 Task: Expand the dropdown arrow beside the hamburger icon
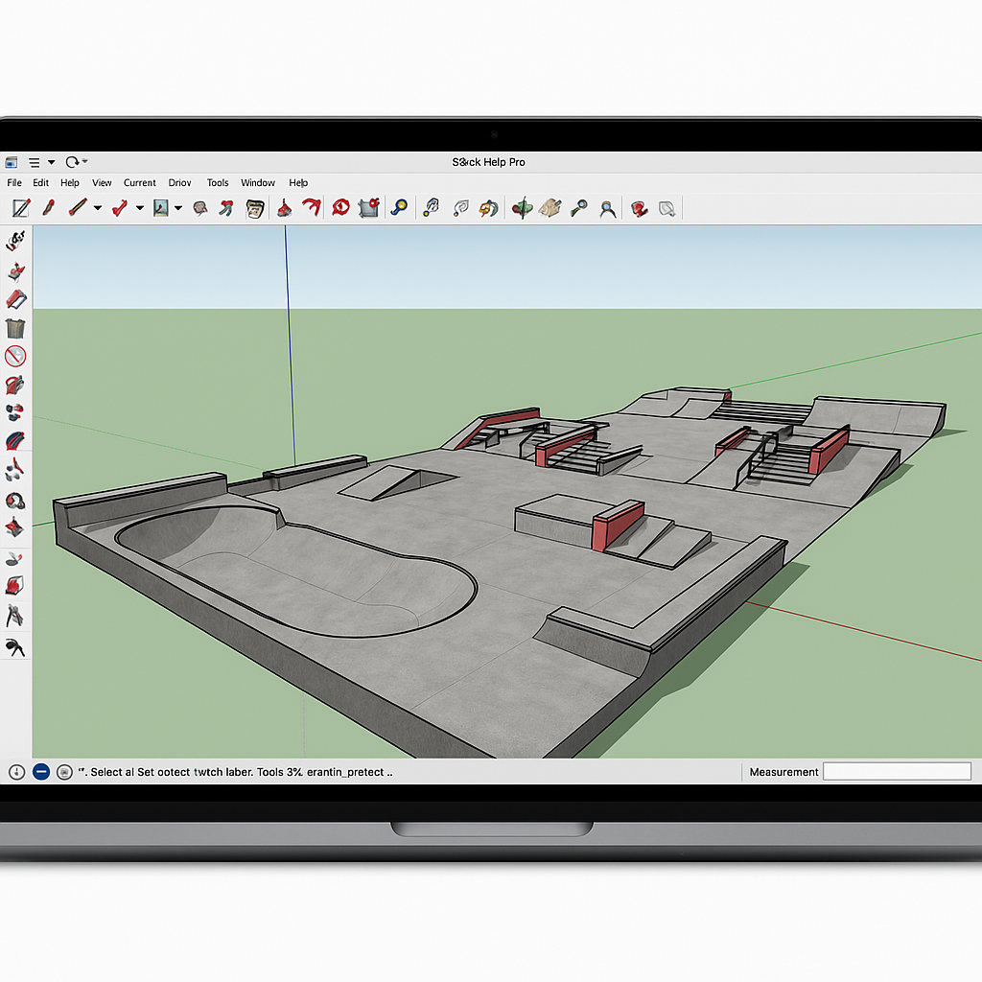click(x=52, y=162)
